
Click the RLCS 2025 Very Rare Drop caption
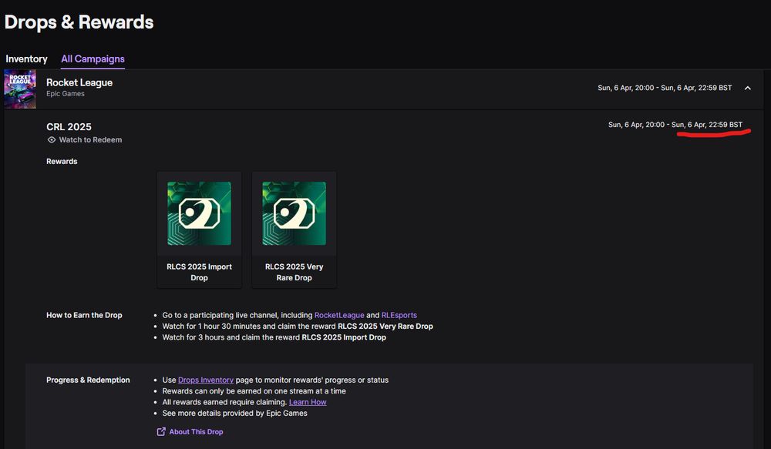point(294,272)
